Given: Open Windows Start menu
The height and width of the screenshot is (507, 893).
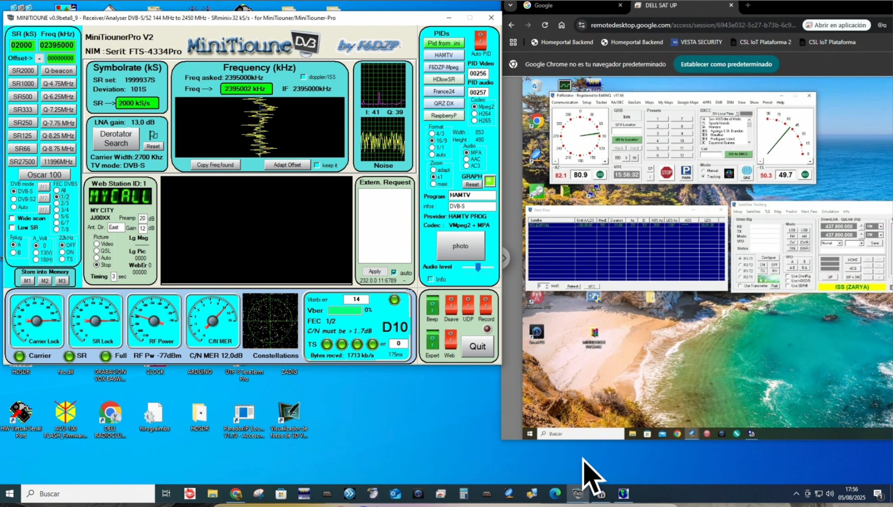Looking at the screenshot, I should (10, 493).
